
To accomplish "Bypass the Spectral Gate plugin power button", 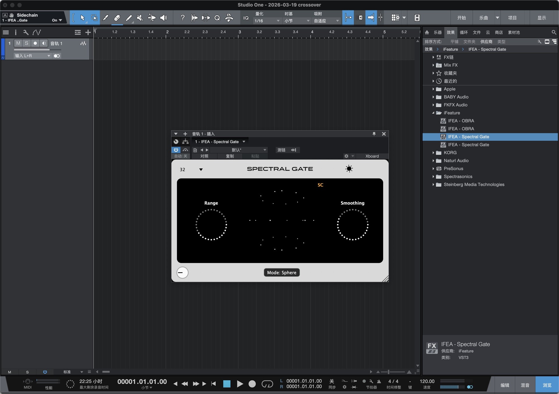I will pyautogui.click(x=176, y=150).
